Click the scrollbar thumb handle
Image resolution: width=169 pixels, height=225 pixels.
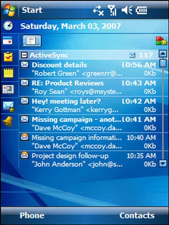pos(163,63)
